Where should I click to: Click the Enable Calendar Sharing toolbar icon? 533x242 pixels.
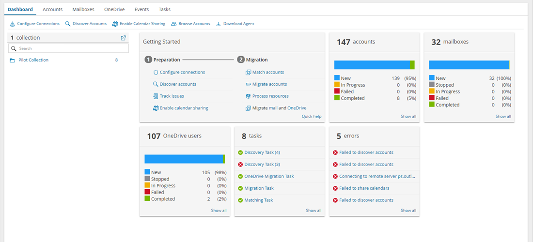pos(115,24)
